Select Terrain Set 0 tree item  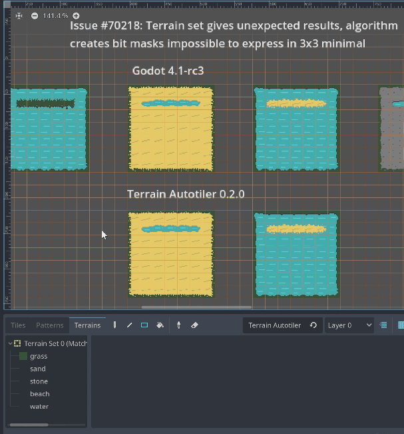pyautogui.click(x=51, y=343)
